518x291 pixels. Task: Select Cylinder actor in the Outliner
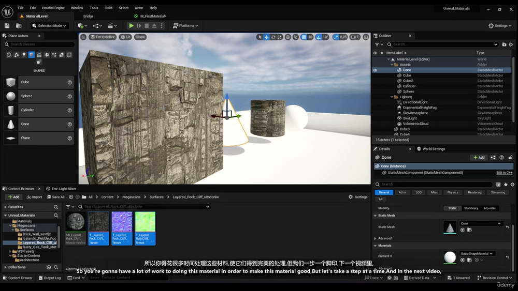(x=409, y=86)
